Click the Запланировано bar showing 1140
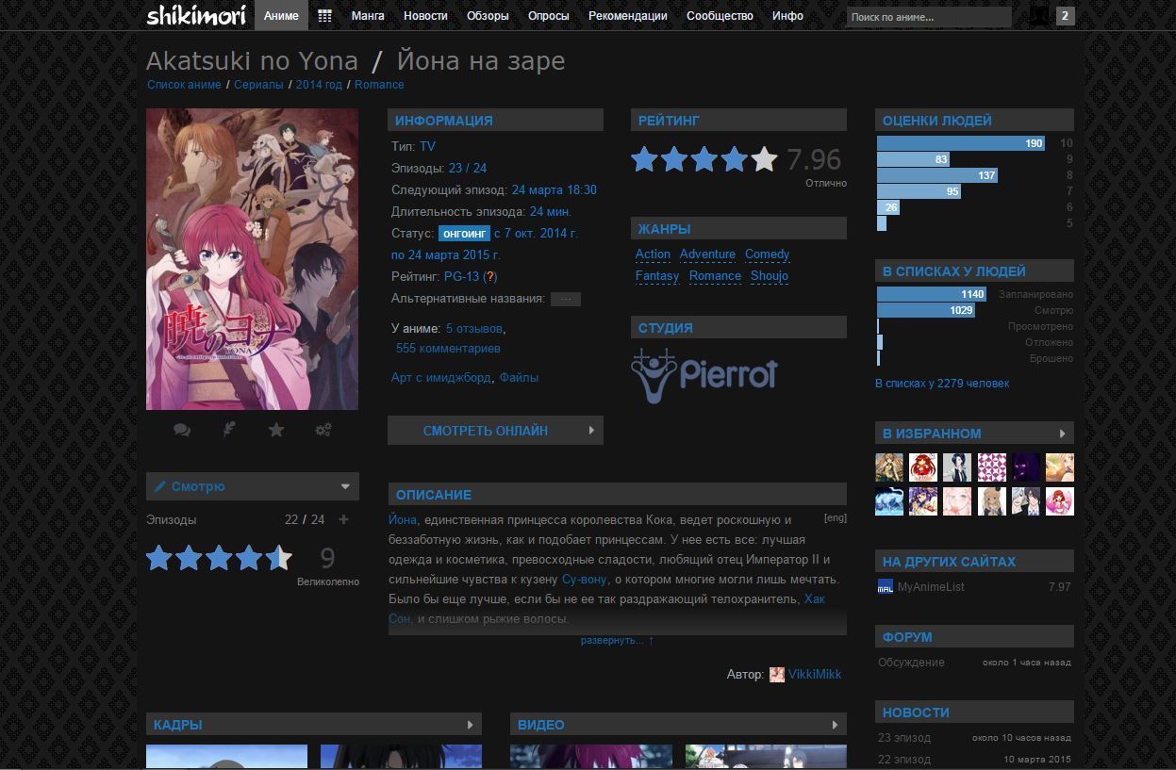Image resolution: width=1176 pixels, height=770 pixels. 932,294
